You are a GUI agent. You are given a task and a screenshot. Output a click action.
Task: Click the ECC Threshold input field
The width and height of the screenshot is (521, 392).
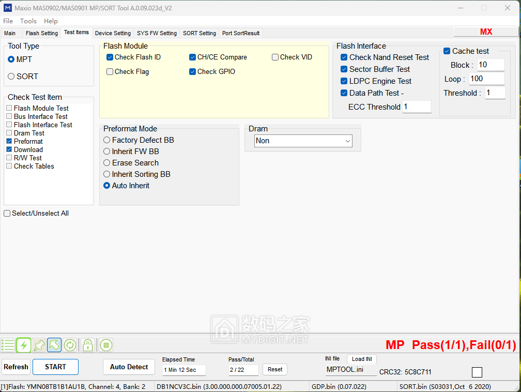tap(417, 107)
